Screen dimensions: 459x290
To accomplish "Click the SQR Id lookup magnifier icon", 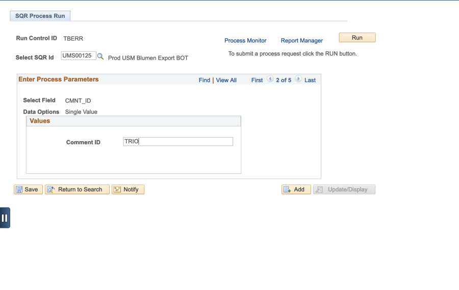I will (x=100, y=56).
